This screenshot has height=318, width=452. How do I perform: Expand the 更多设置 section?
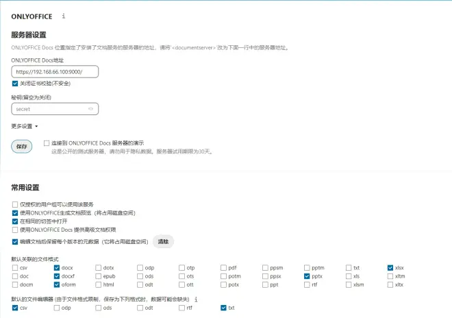(x=25, y=126)
